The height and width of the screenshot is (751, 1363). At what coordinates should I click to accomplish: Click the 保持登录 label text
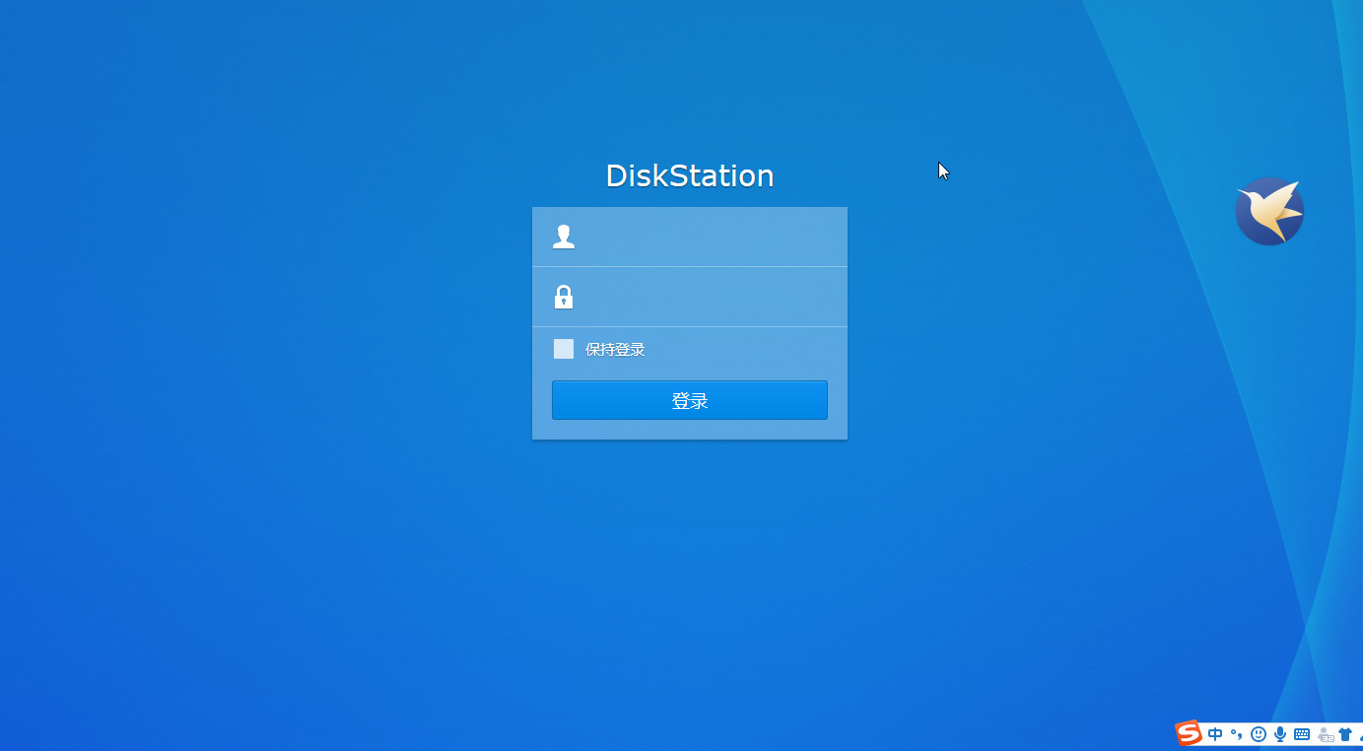[615, 350]
